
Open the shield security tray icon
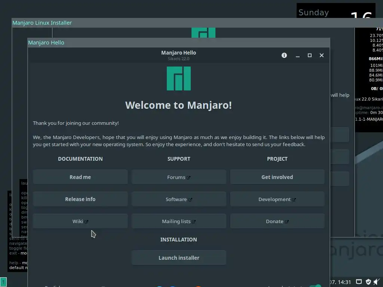coord(368,282)
